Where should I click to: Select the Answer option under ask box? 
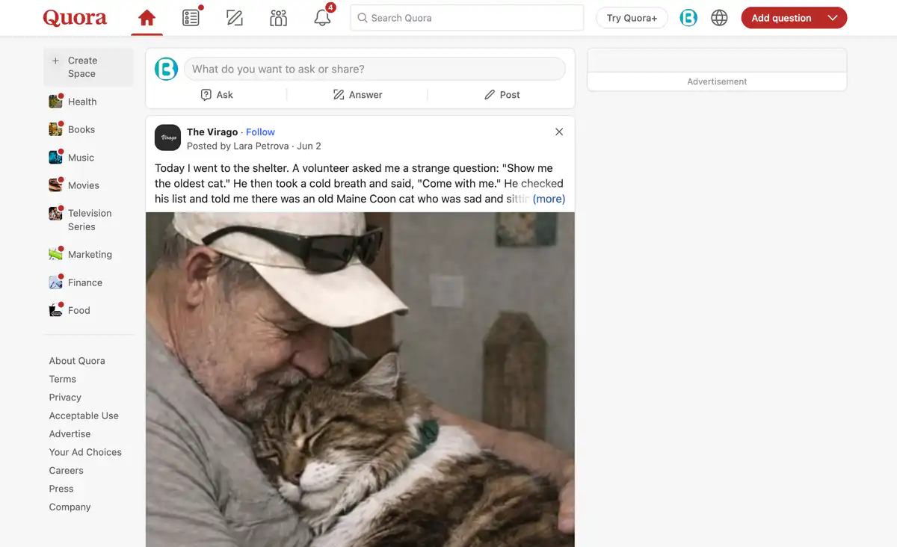pos(357,95)
